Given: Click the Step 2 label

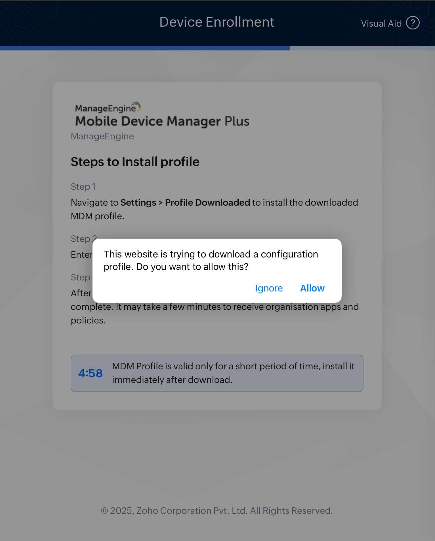Looking at the screenshot, I should 84,239.
